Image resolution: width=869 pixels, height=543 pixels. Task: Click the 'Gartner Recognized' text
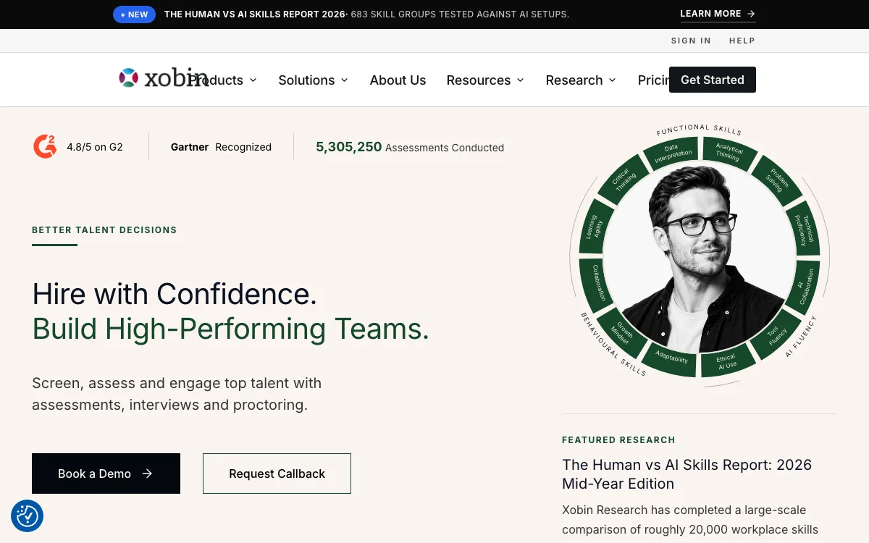click(x=221, y=147)
